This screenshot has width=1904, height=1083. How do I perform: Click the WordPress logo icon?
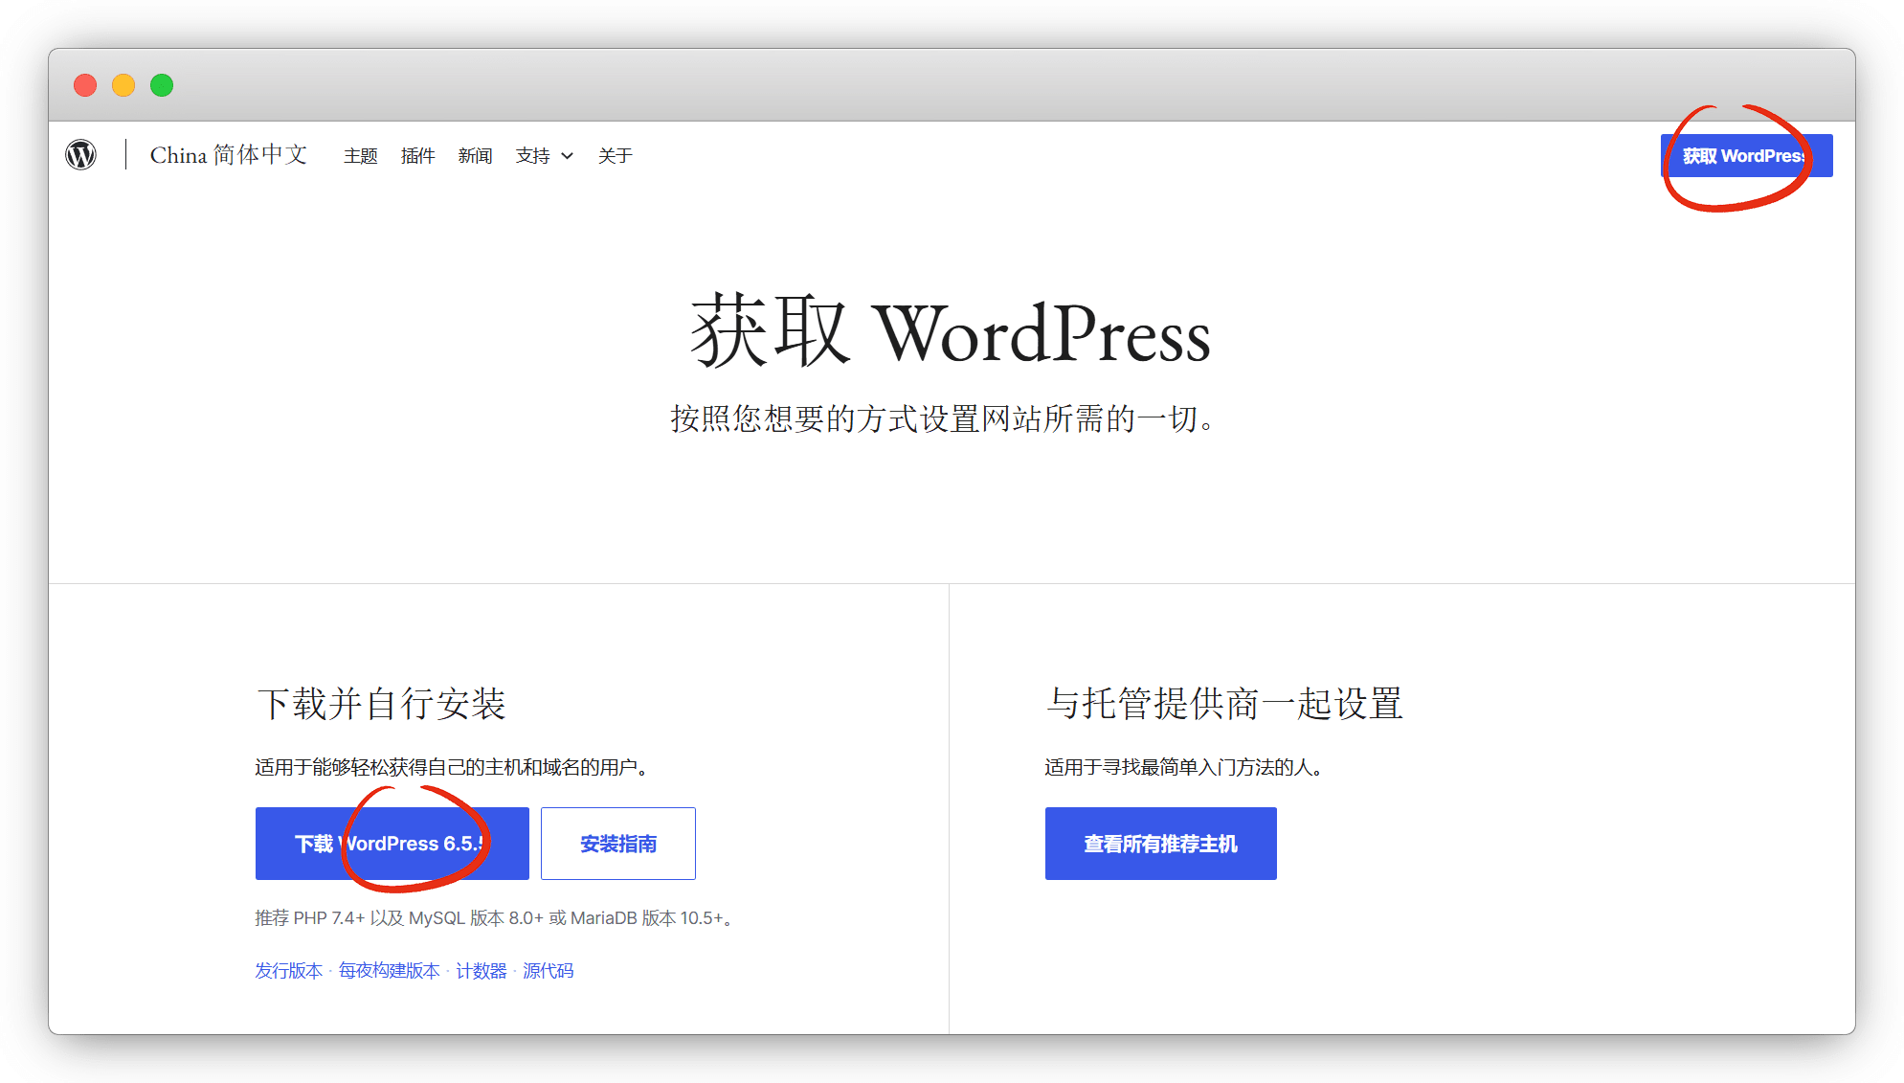point(81,154)
